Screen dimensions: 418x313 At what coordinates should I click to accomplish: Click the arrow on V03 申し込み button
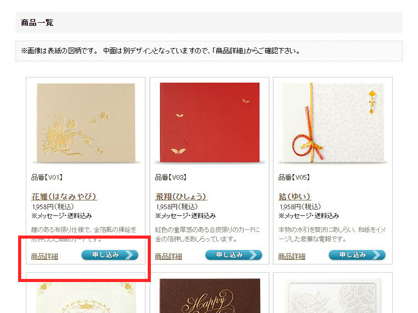(x=253, y=255)
